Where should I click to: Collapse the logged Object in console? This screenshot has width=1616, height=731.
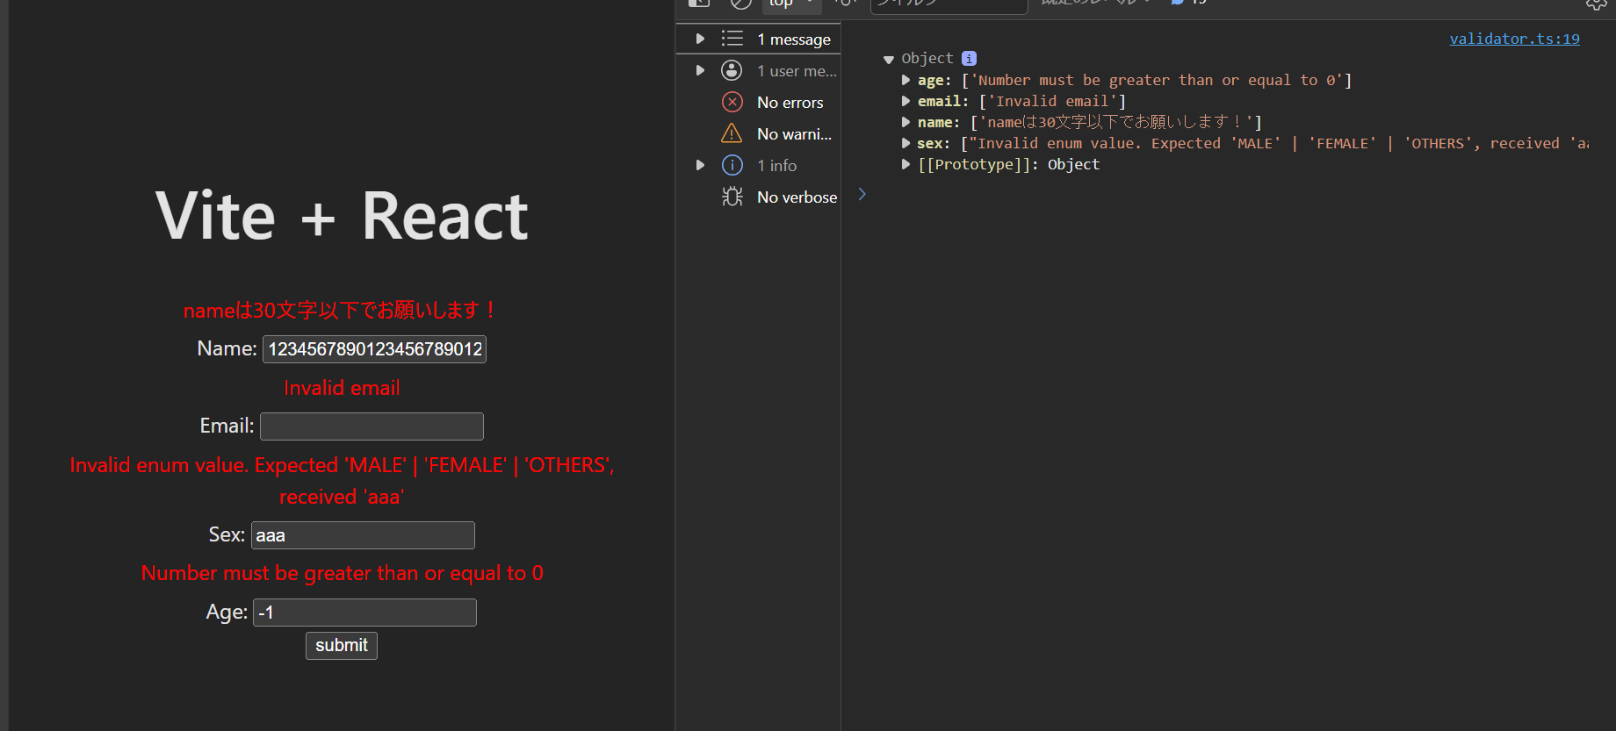pos(888,59)
